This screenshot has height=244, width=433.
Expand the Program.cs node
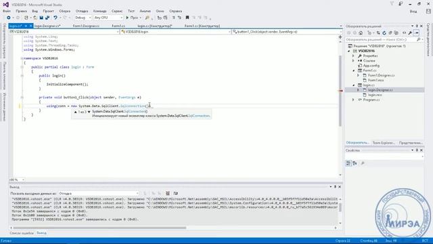[x=353, y=100]
